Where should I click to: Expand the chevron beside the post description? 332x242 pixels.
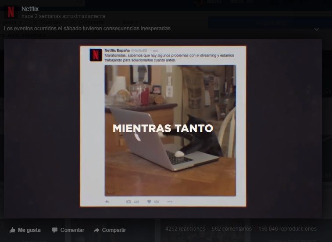[317, 29]
